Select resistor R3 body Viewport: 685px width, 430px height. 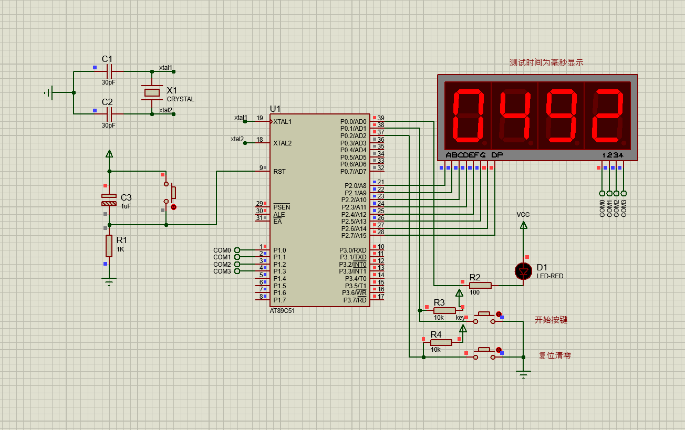(x=444, y=310)
